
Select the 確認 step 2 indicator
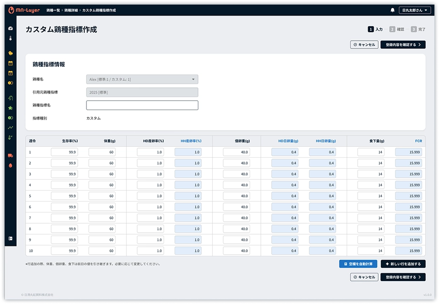396,29
